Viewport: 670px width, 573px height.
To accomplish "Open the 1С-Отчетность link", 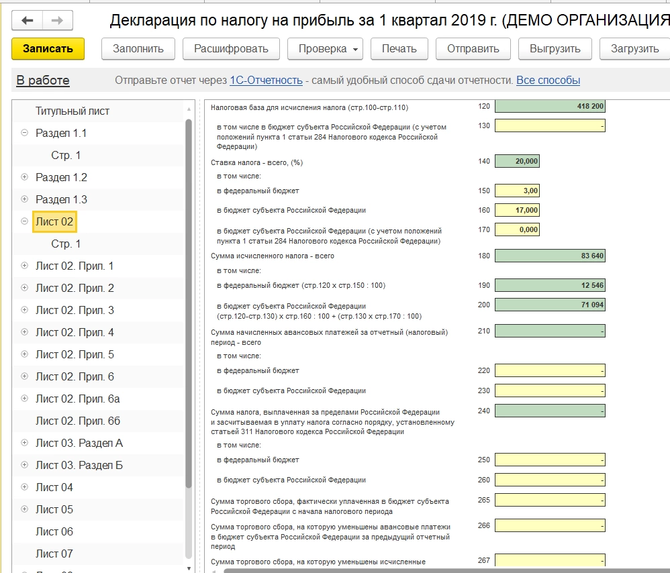I will [x=266, y=81].
